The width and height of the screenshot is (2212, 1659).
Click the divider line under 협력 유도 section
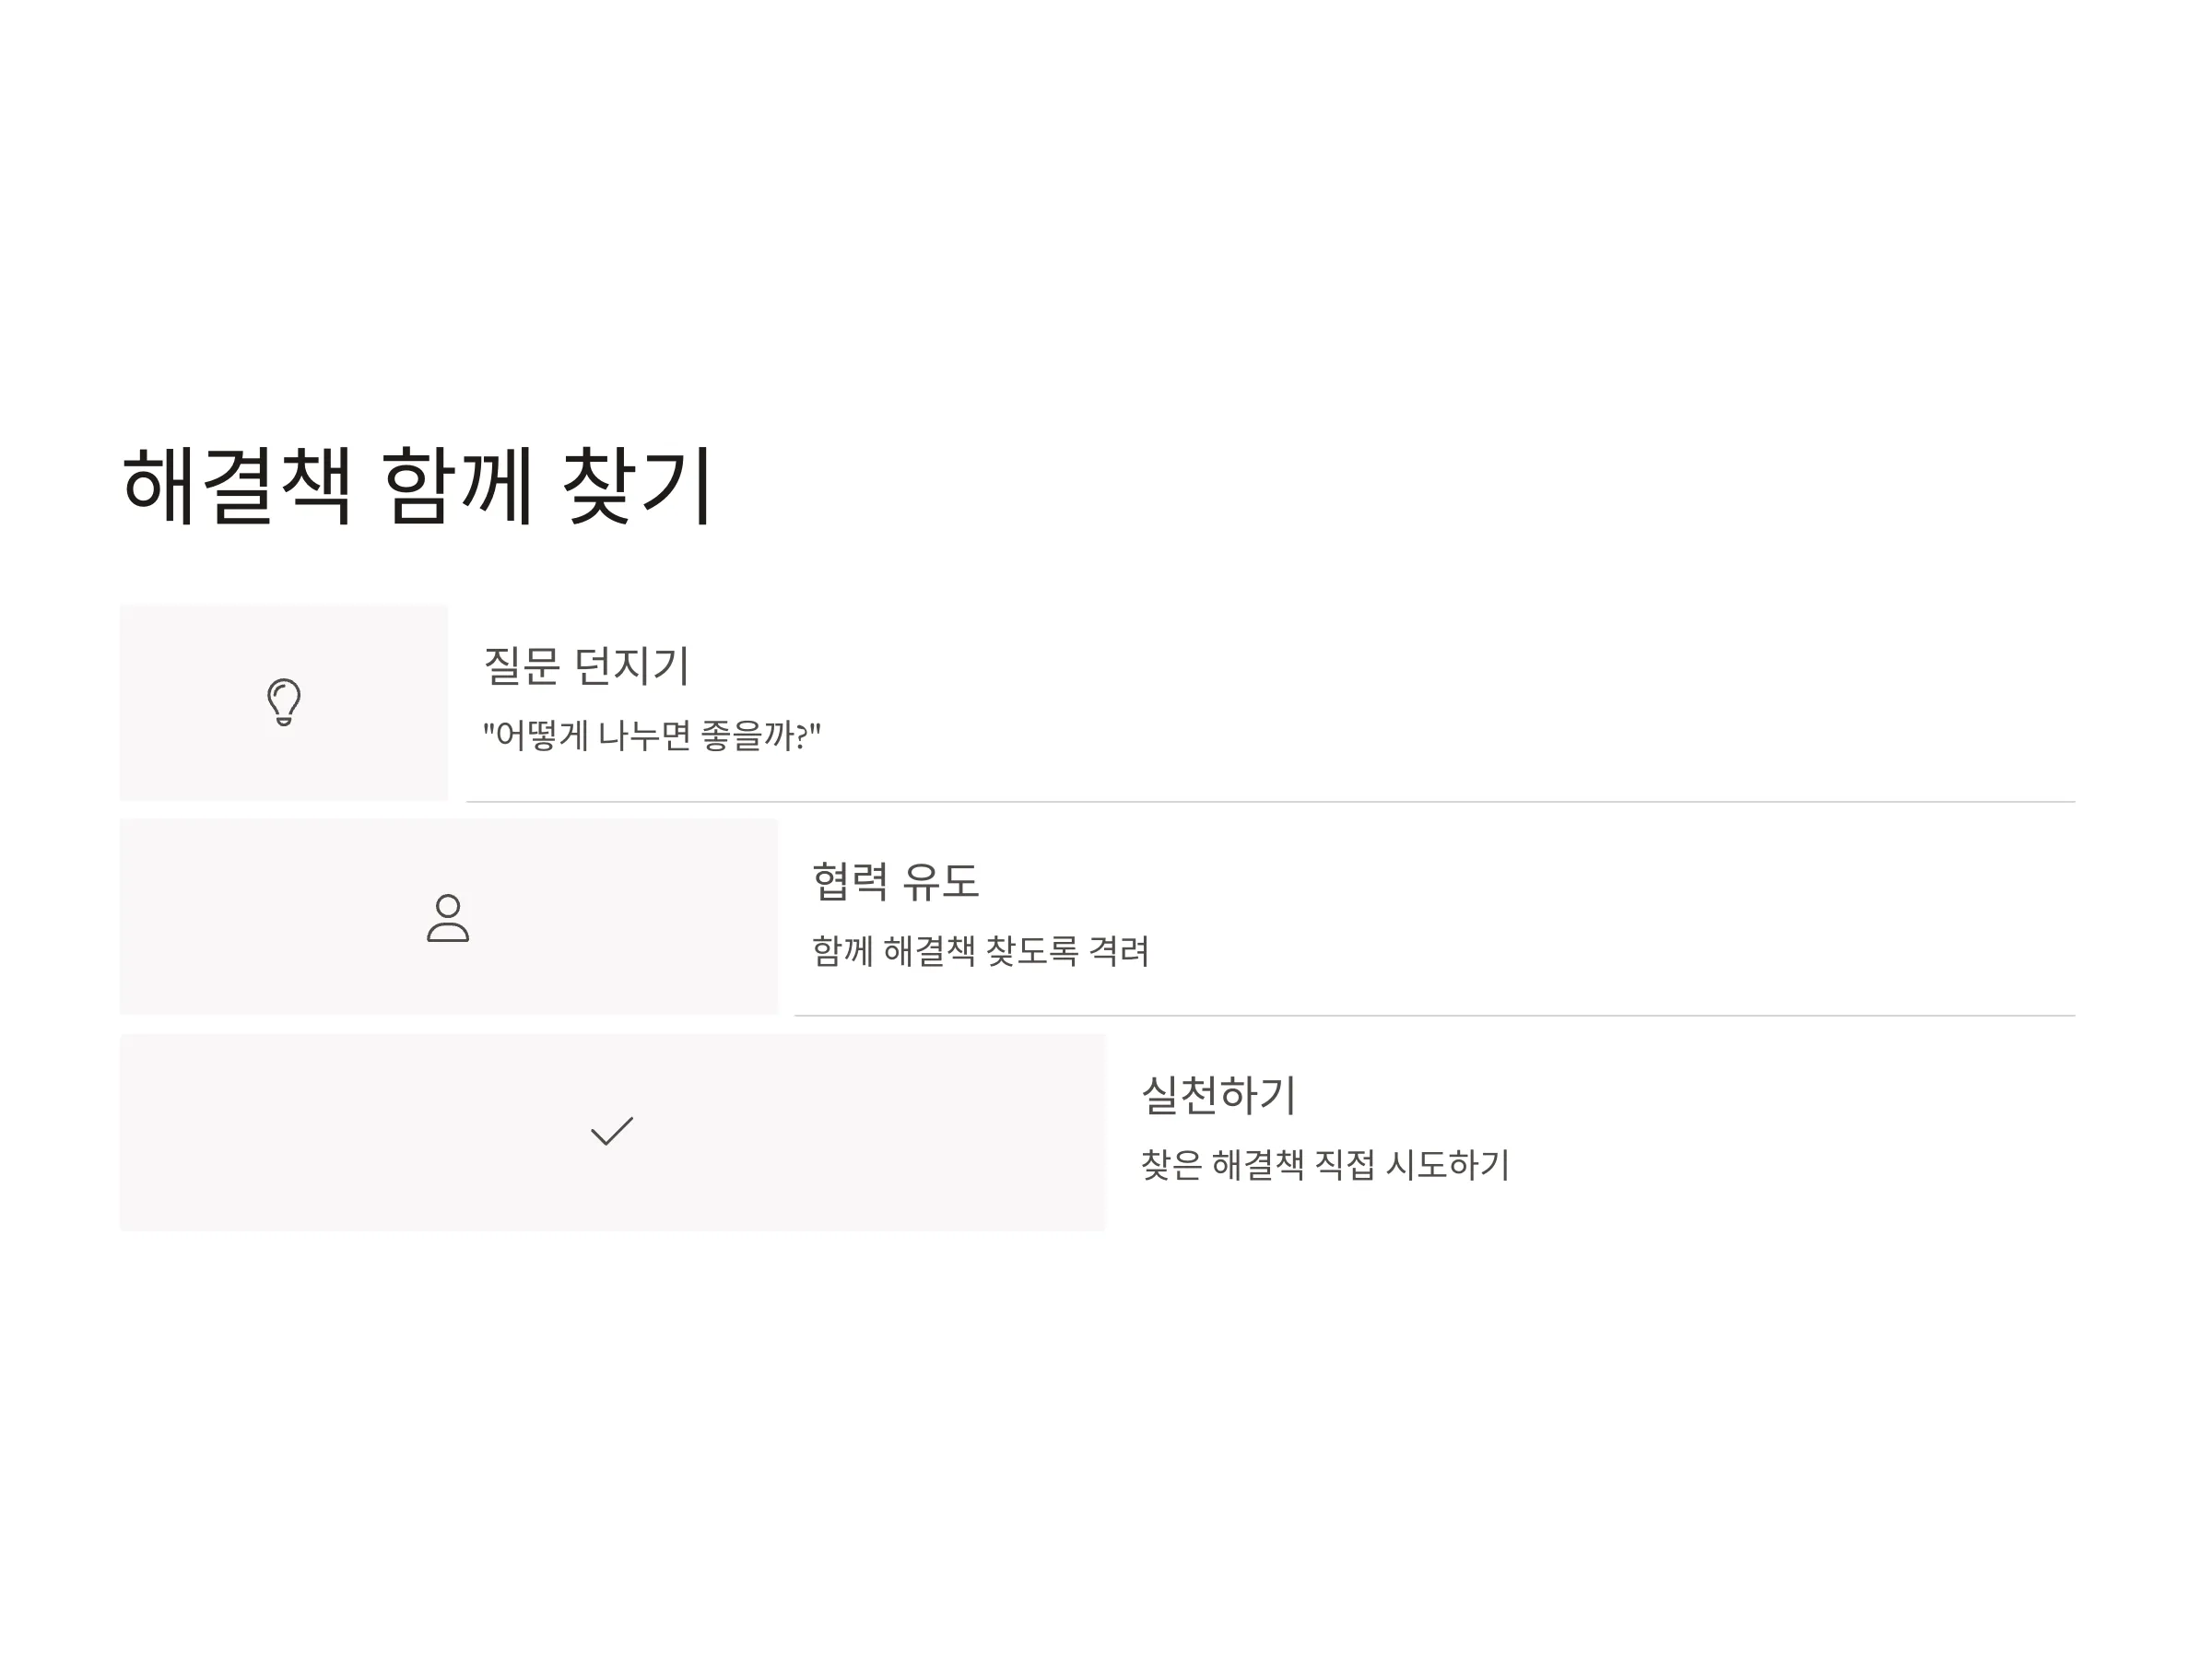(1434, 1016)
